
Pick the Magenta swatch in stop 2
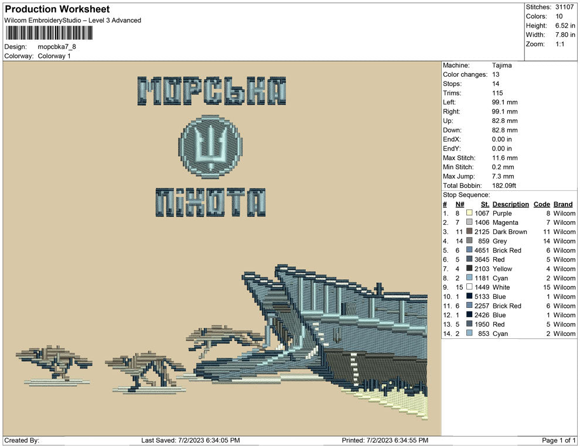point(469,223)
